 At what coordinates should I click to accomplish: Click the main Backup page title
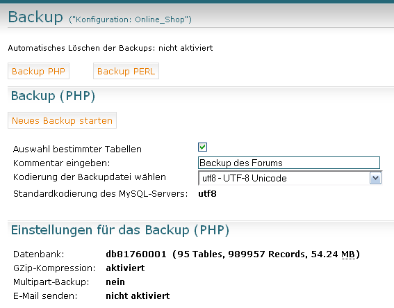click(35, 17)
